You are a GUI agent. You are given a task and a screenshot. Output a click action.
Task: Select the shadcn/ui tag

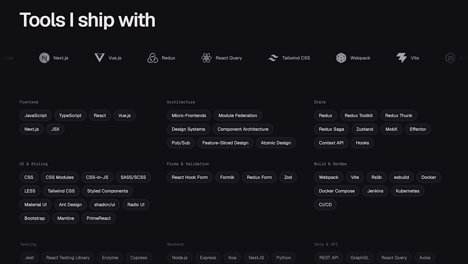[x=105, y=205]
